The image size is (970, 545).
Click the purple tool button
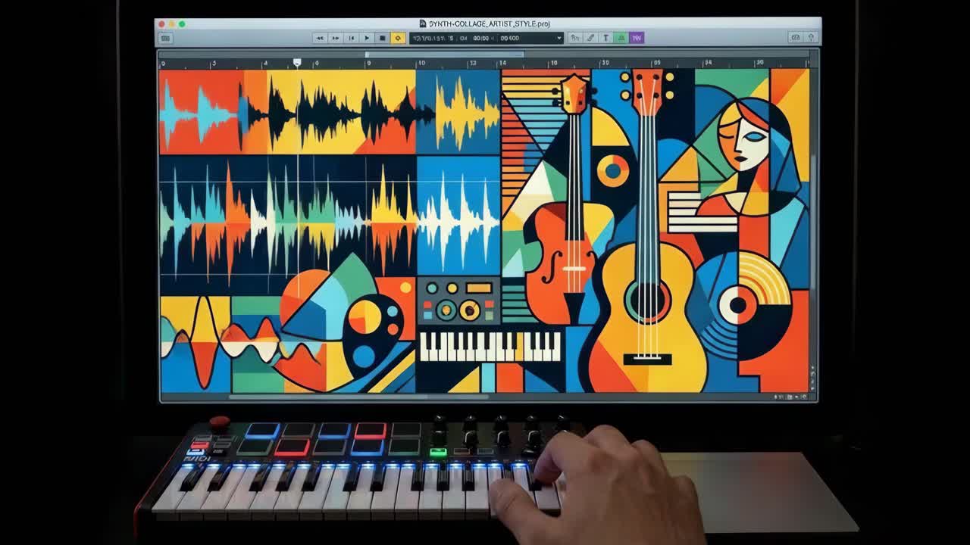coord(637,38)
